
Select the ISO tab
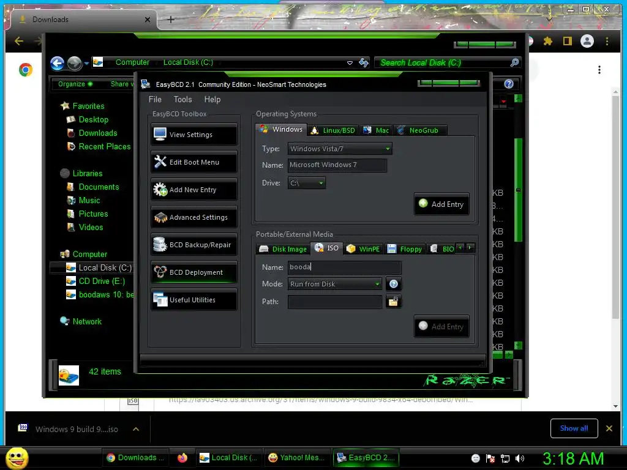click(x=327, y=248)
